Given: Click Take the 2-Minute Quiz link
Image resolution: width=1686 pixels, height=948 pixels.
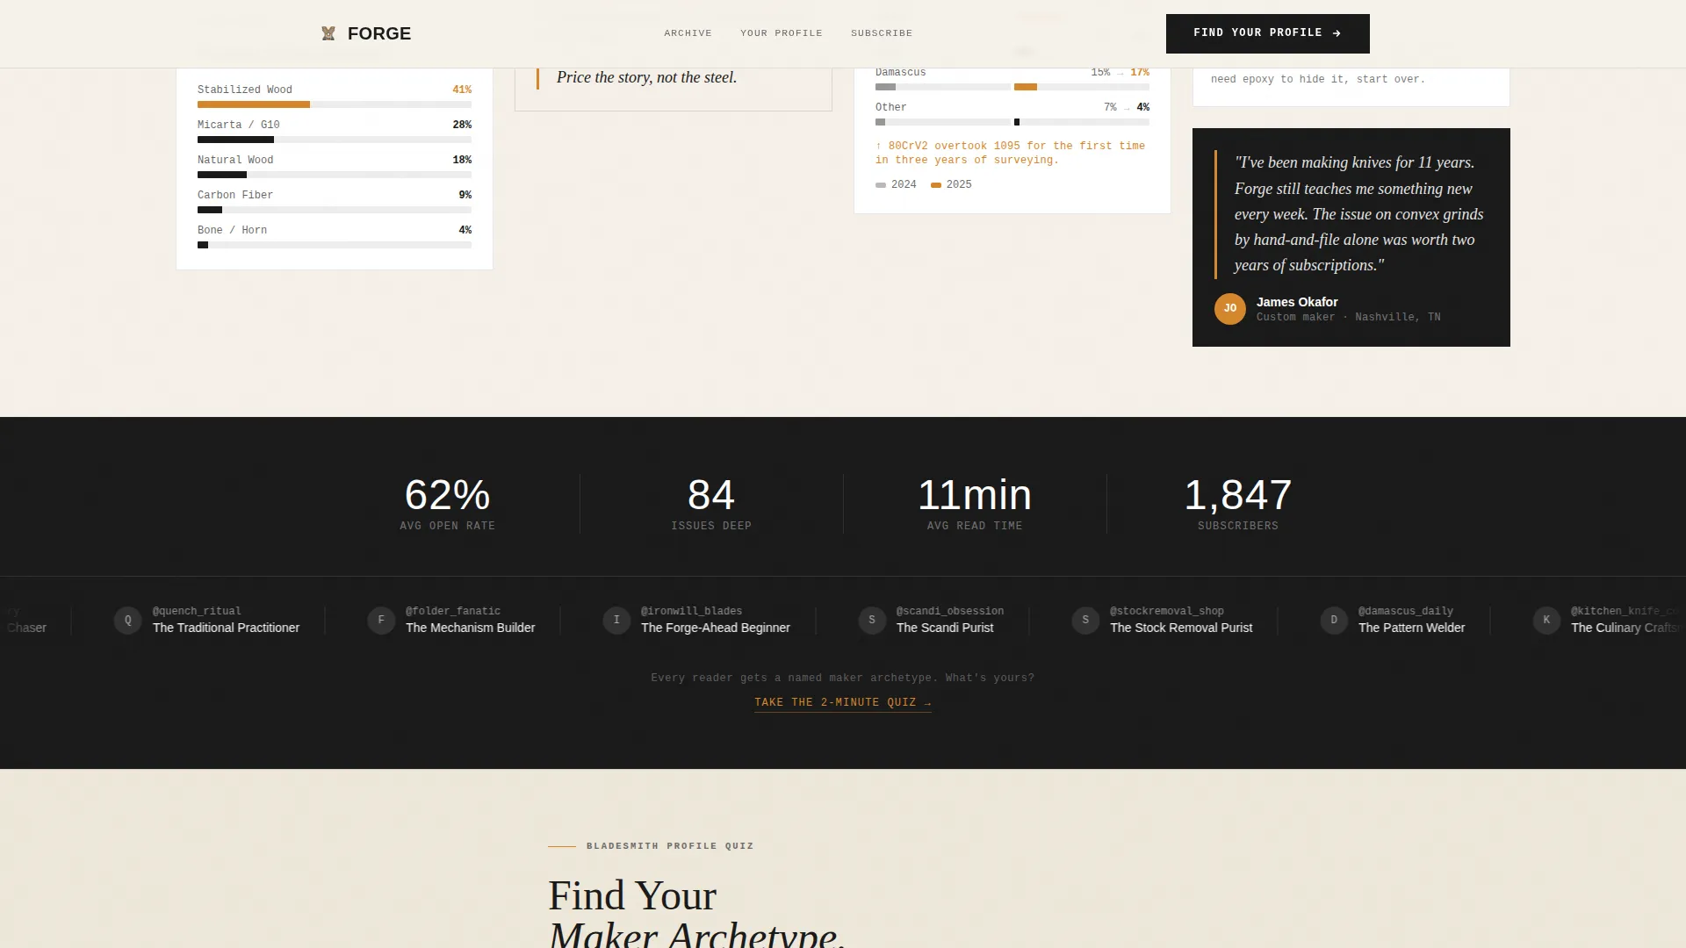Looking at the screenshot, I should tap(843, 703).
